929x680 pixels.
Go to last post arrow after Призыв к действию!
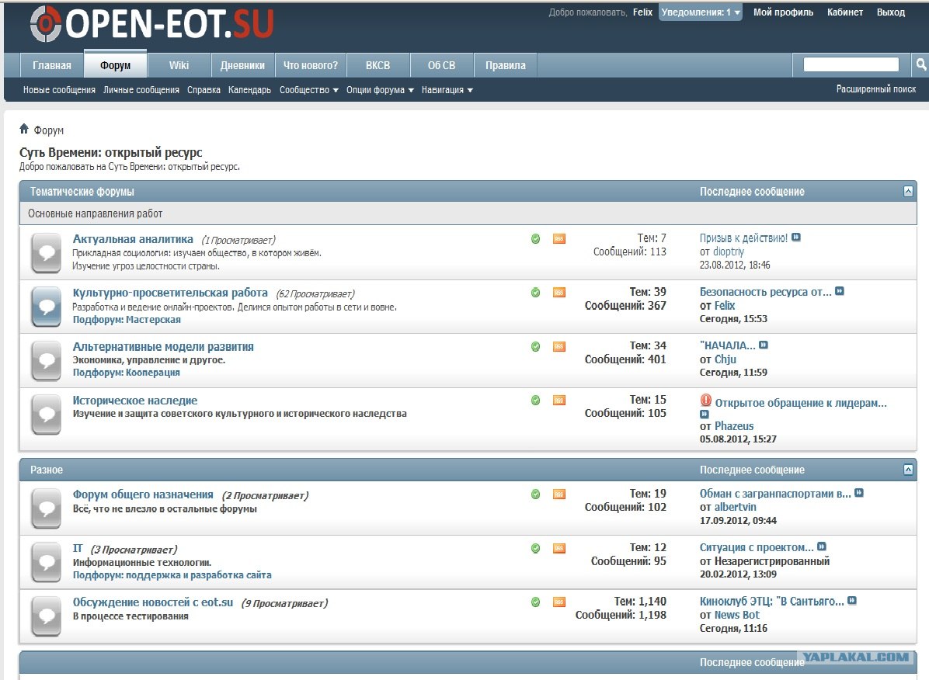point(796,238)
